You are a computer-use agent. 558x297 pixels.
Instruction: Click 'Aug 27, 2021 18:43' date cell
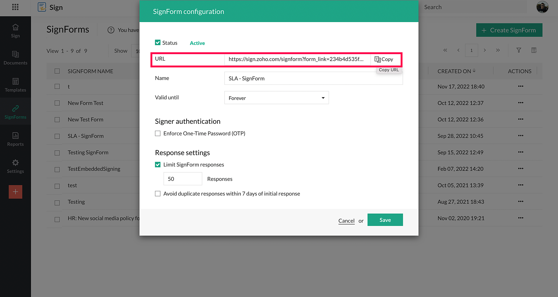461,202
